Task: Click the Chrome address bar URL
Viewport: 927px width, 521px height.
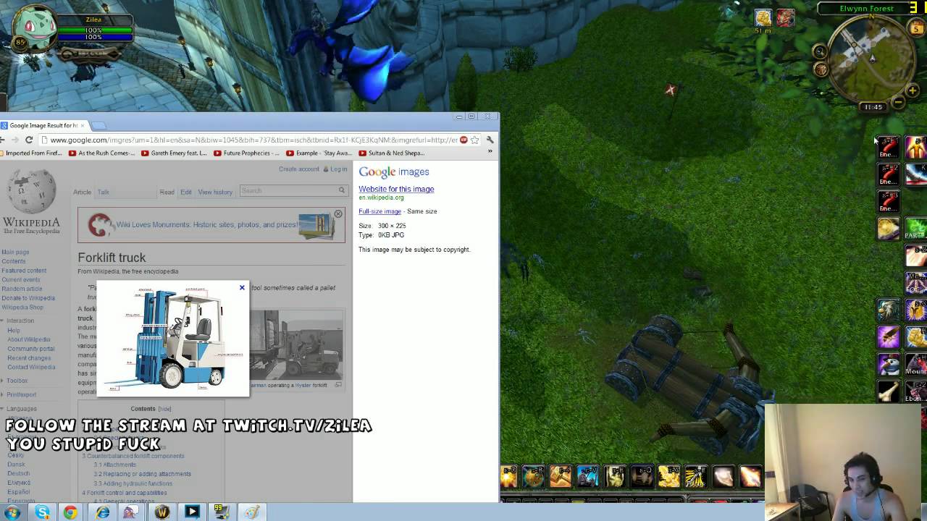Action: coord(253,140)
